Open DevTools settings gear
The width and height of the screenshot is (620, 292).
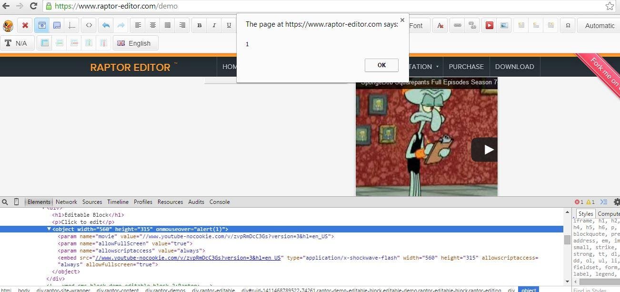pyautogui.click(x=617, y=202)
